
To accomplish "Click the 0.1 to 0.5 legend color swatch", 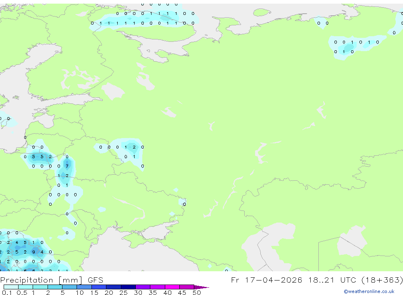I will [11, 287].
